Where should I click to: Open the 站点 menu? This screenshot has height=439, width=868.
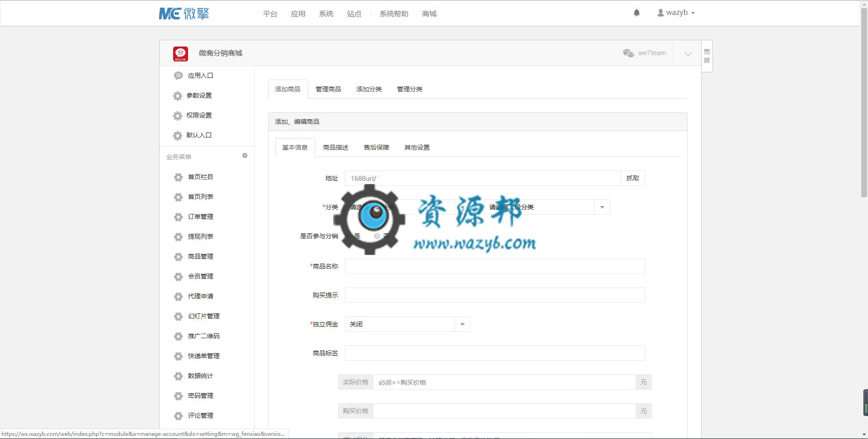(x=354, y=14)
